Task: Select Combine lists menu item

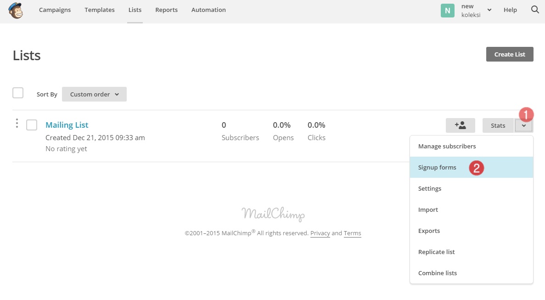Action: 472,273
